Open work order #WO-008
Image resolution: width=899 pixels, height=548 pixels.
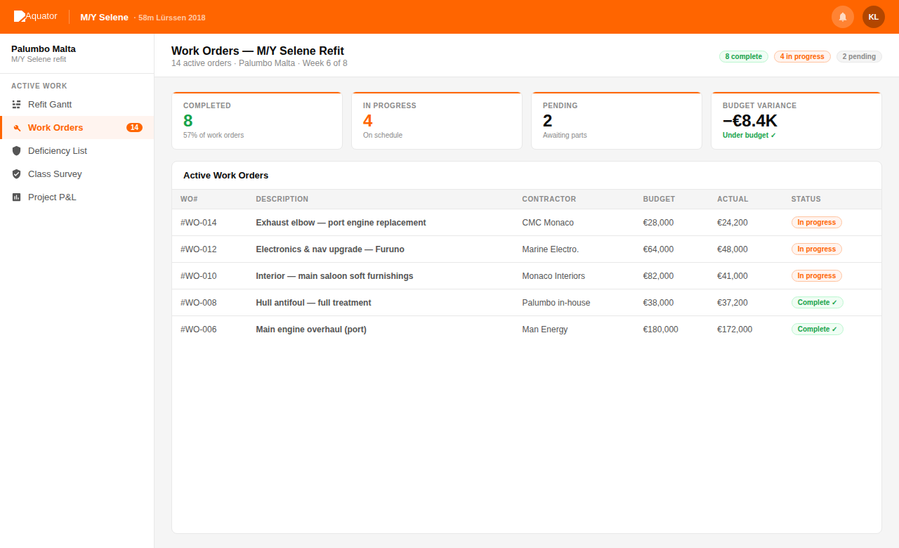pos(199,303)
